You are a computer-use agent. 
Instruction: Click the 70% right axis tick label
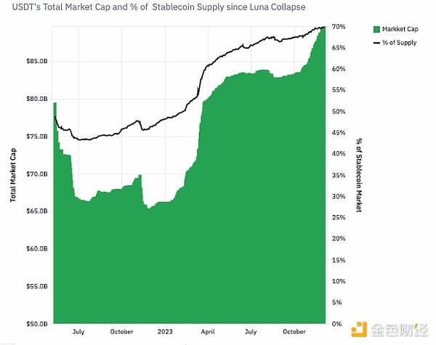coord(338,27)
